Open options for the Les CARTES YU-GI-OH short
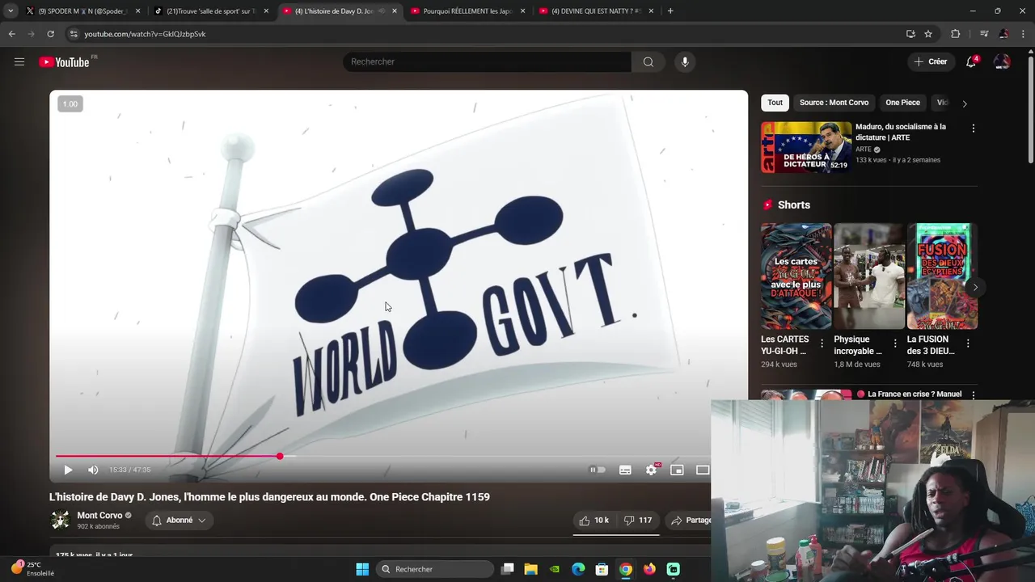This screenshot has height=582, width=1035. 822,344
